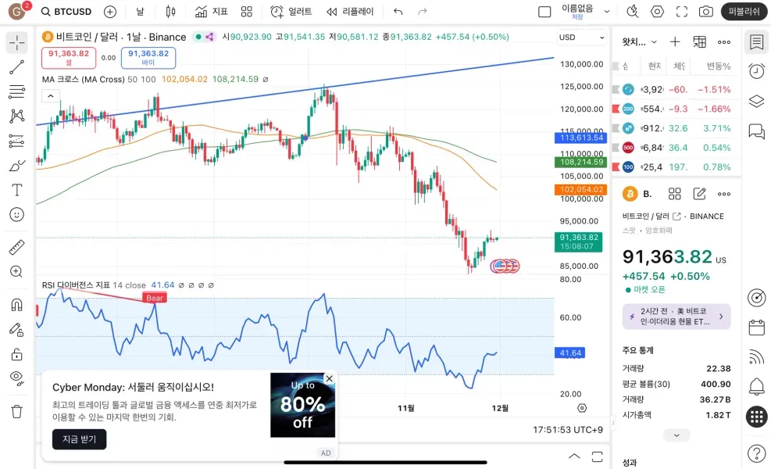The width and height of the screenshot is (771, 469).
Task: Select the Text annotation tool
Action: coord(16,190)
